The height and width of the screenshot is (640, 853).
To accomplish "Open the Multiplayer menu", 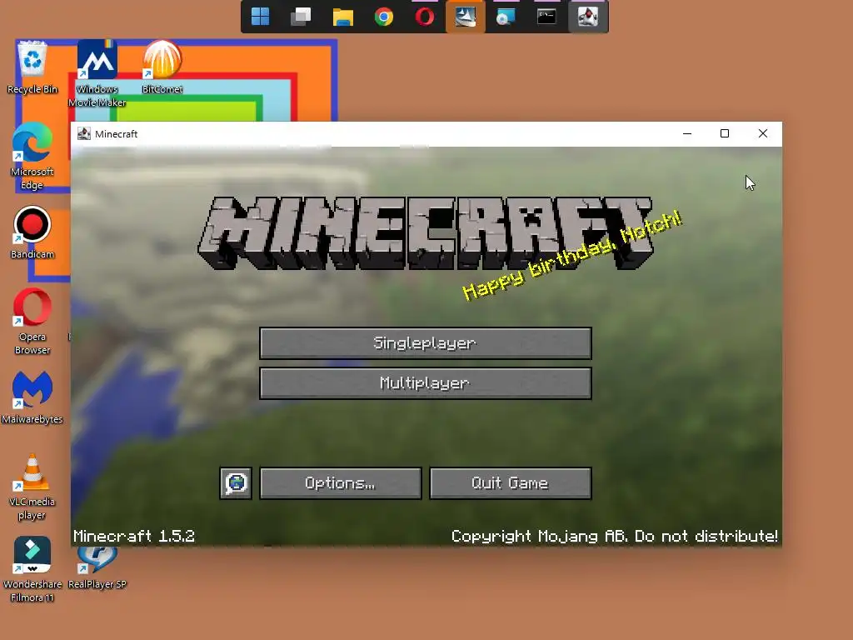I will 426,383.
